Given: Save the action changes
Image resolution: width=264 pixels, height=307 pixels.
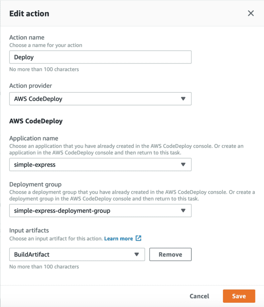Looking at the screenshot, I should pyautogui.click(x=239, y=296).
